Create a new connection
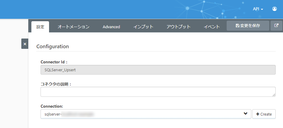Viewport: 283px width, 128px height. click(x=264, y=114)
